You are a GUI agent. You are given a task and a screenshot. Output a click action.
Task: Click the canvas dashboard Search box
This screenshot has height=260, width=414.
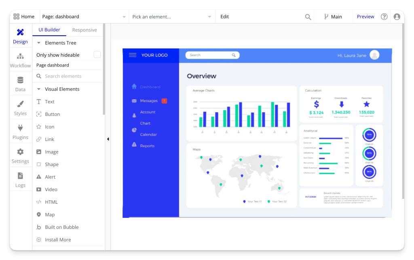click(212, 55)
